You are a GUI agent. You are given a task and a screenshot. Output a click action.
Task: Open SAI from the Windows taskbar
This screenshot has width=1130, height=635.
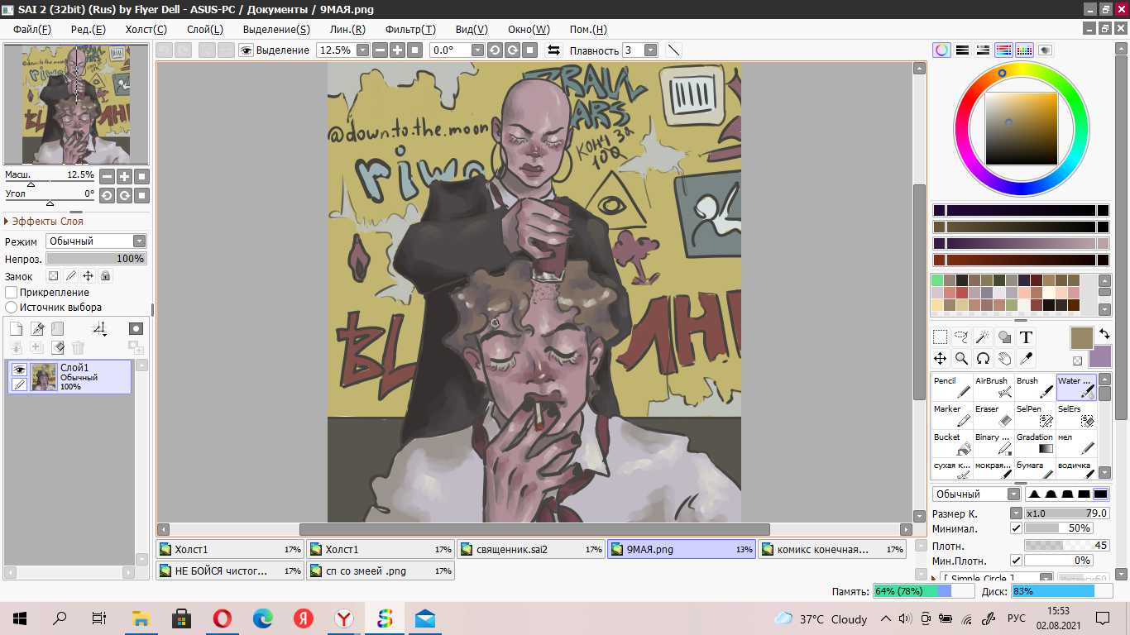pos(385,618)
